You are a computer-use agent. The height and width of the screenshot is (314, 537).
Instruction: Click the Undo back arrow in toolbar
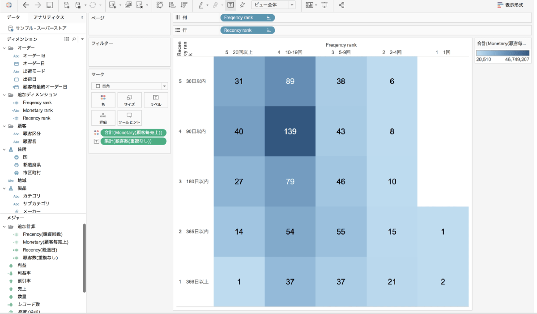coord(26,5)
